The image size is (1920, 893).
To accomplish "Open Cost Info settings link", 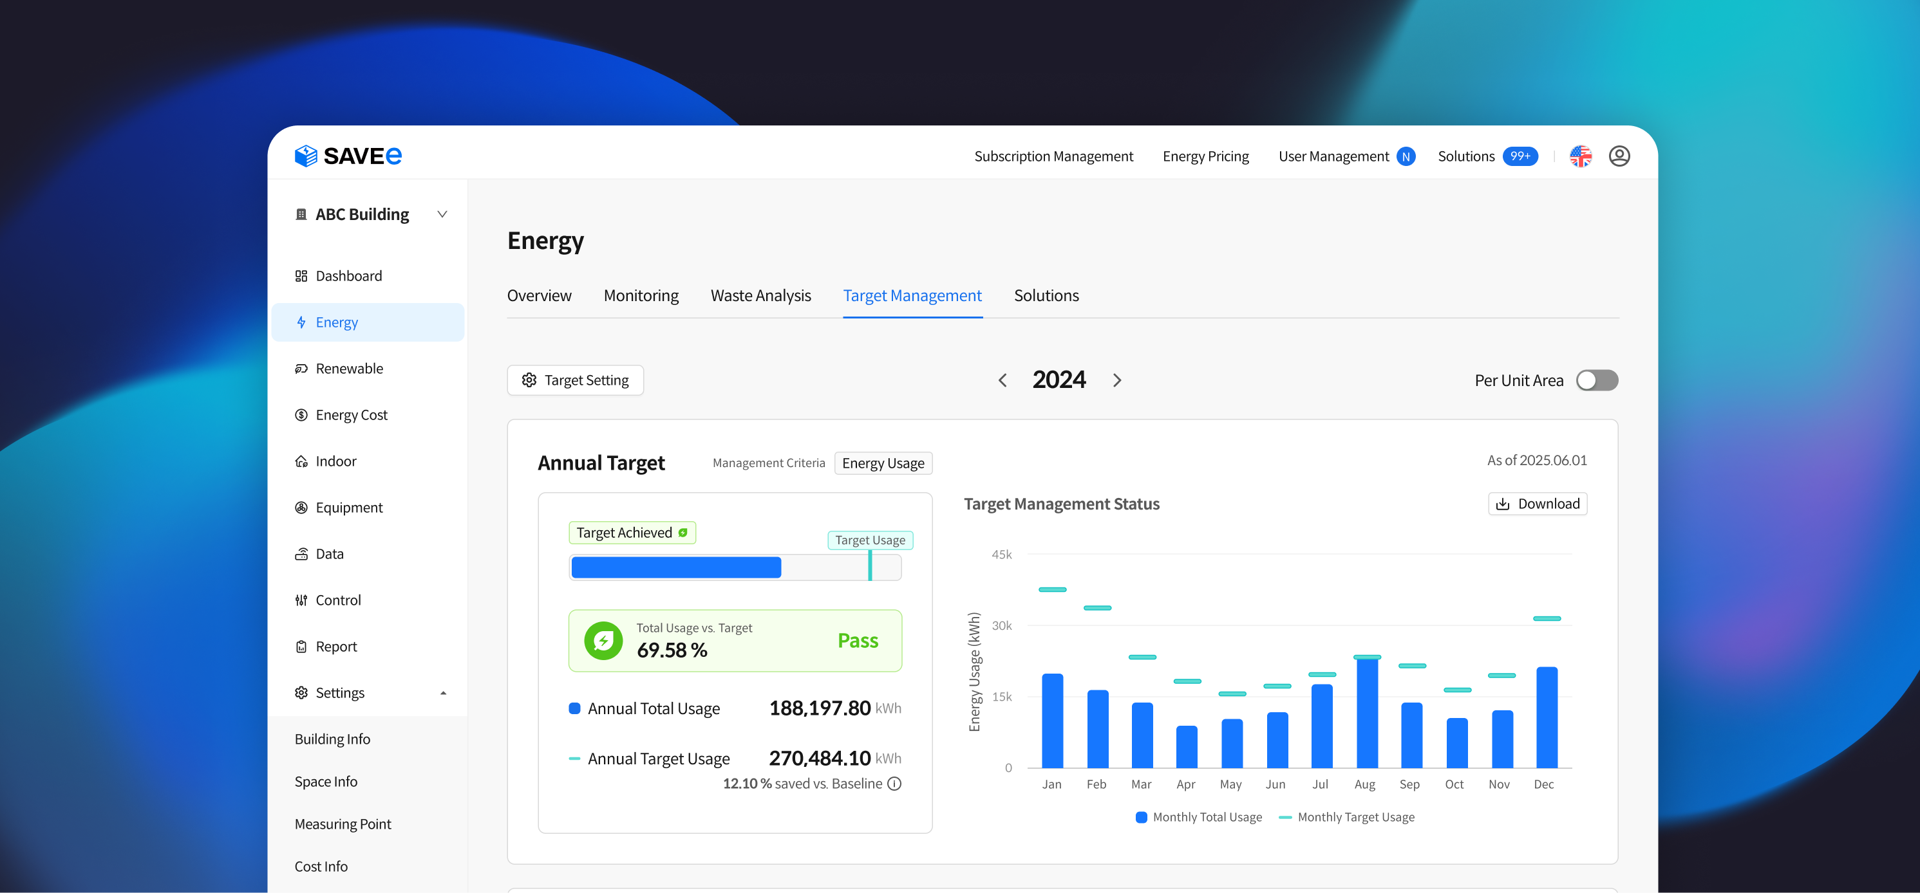I will click(321, 867).
